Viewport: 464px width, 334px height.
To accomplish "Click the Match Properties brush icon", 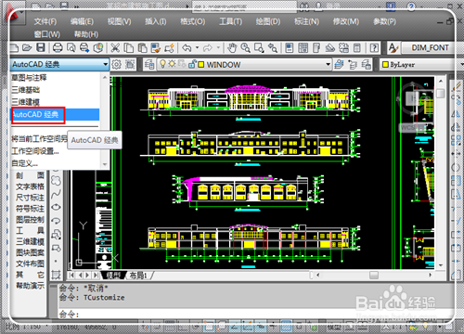I will click(x=156, y=48).
